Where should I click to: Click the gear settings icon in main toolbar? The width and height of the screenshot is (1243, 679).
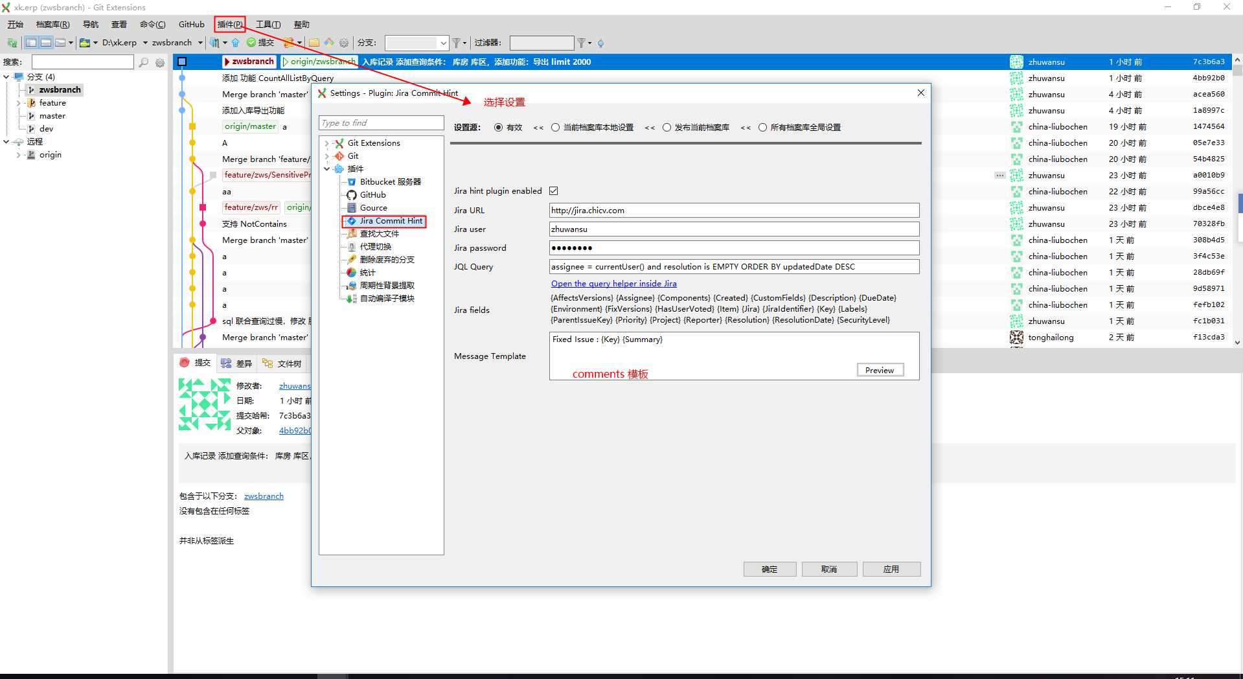[x=344, y=43]
